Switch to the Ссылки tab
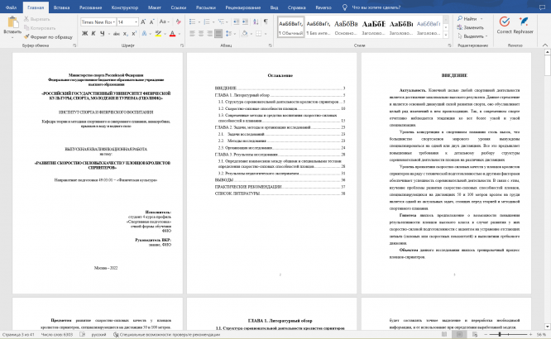The image size is (551, 339). coord(179,7)
